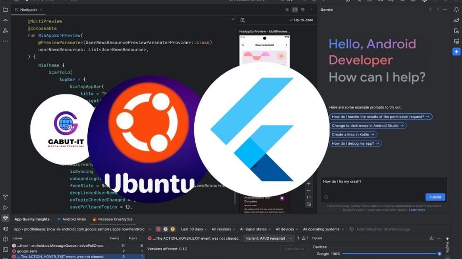Click the Close issue button
The height and width of the screenshot is (259, 462).
coord(293,249)
